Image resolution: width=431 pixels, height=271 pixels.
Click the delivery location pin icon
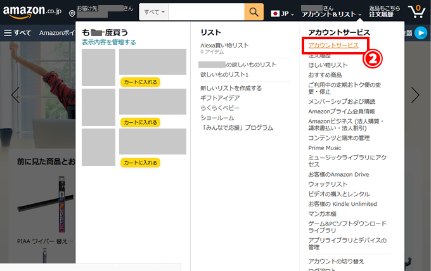[x=72, y=13]
